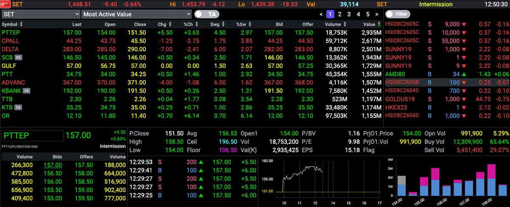Viewport: 510px width, 207px height.
Task: Click the CA badge next to KBANK
Action: point(26,90)
